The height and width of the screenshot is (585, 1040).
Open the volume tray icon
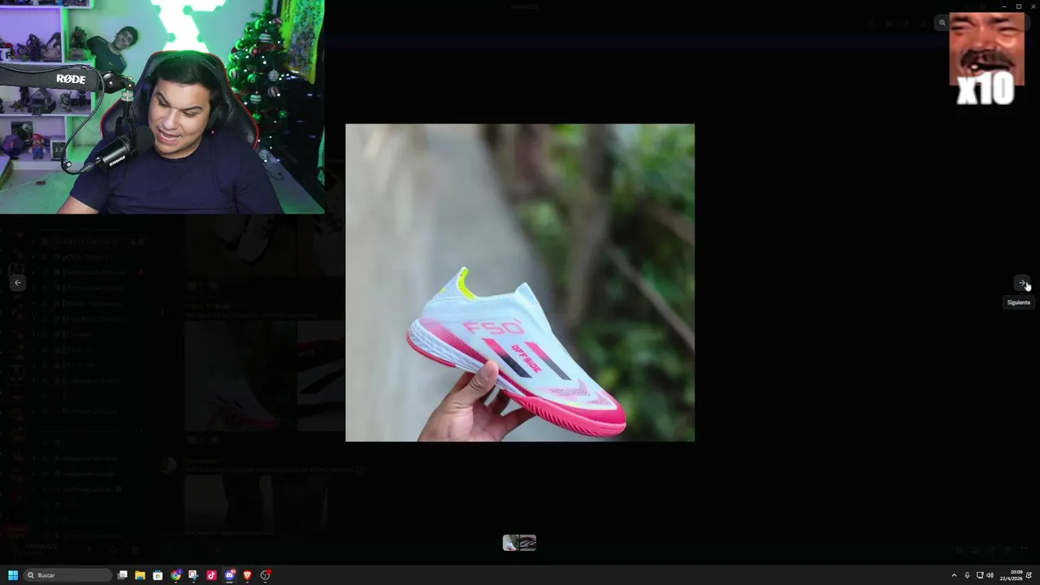[x=990, y=575]
